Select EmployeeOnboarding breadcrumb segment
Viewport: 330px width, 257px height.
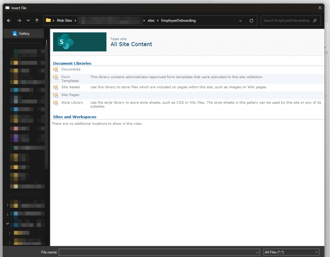coord(178,20)
